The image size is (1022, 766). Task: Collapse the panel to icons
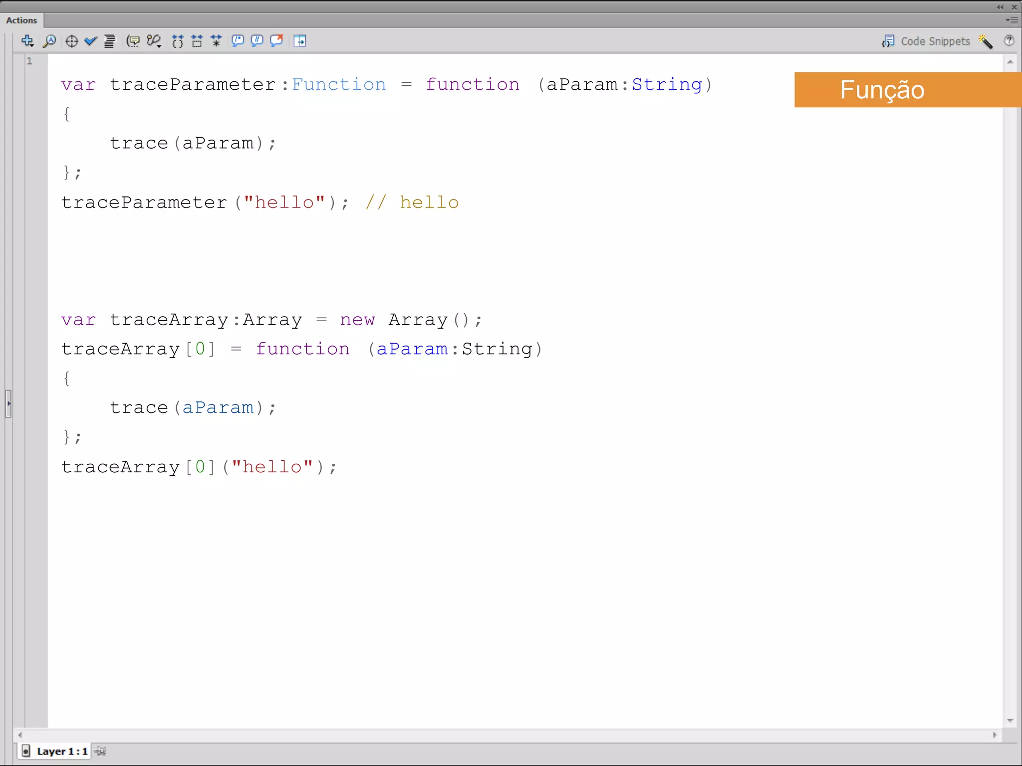[x=1000, y=7]
